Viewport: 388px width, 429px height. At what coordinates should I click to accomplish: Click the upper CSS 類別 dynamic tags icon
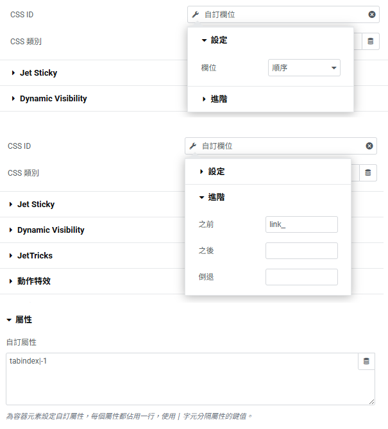[370, 42]
